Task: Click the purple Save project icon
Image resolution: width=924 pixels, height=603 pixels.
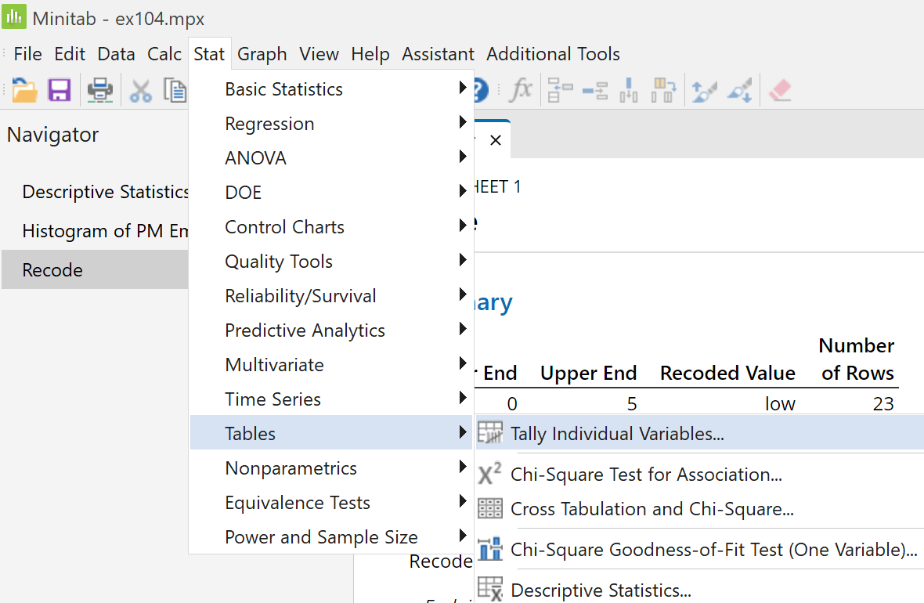Action: (x=60, y=90)
